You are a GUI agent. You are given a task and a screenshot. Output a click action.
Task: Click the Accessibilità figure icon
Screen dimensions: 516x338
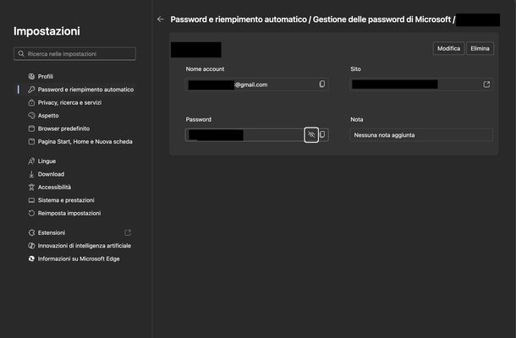(31, 187)
